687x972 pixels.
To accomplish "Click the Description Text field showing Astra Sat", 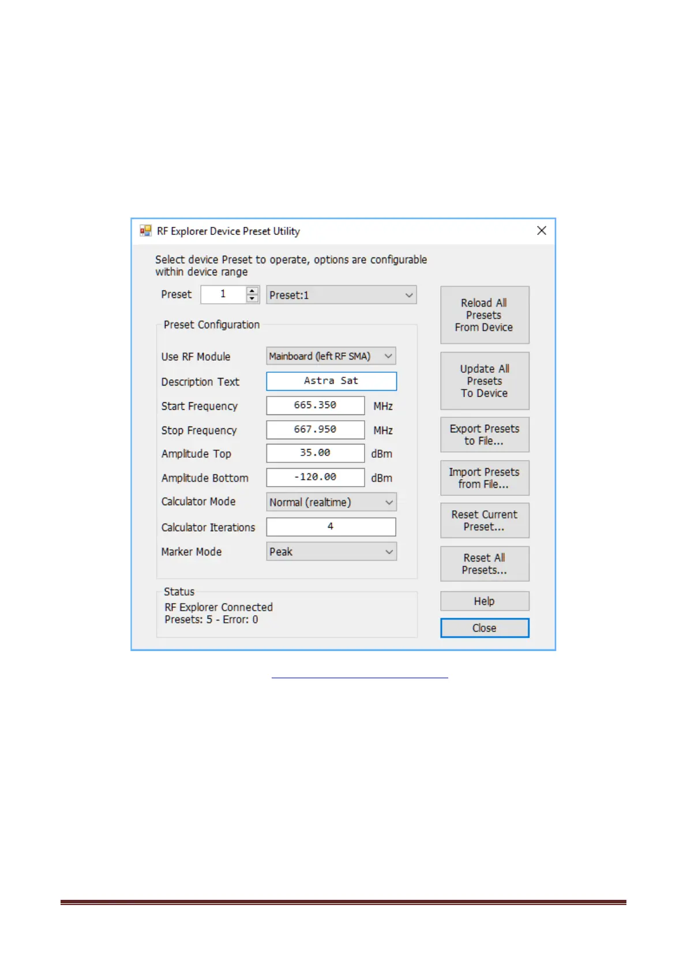I will (x=331, y=381).
